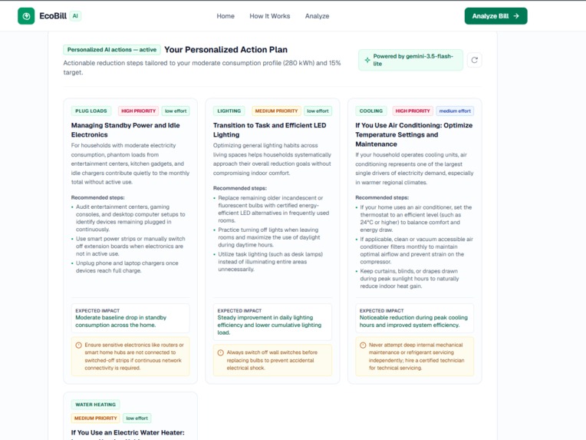
Task: Click the Managing Standby Power and Idle Electronics title
Action: tap(126, 130)
